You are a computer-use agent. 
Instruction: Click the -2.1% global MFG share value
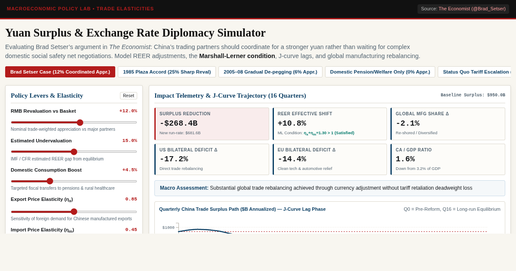[408, 123]
